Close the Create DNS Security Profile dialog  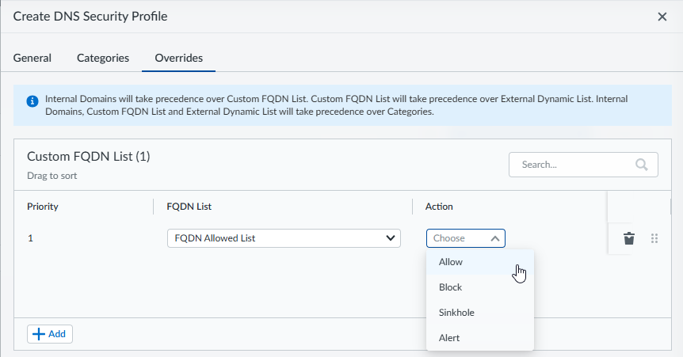[662, 17]
